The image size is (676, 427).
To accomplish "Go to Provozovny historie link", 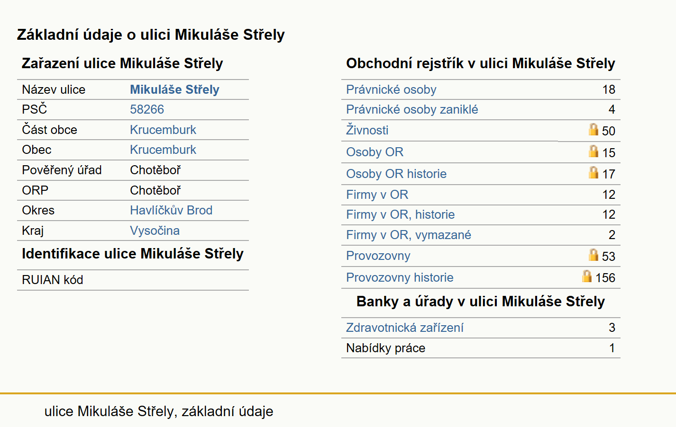I will [x=400, y=277].
